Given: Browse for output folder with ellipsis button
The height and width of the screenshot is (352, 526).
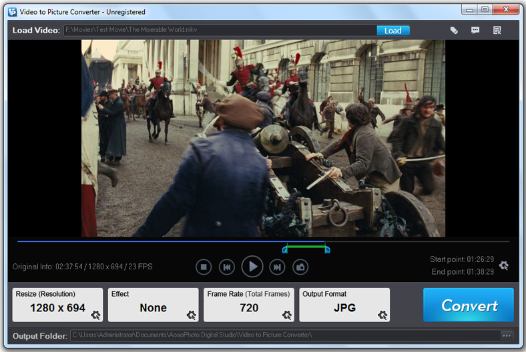Looking at the screenshot, I should click(507, 335).
